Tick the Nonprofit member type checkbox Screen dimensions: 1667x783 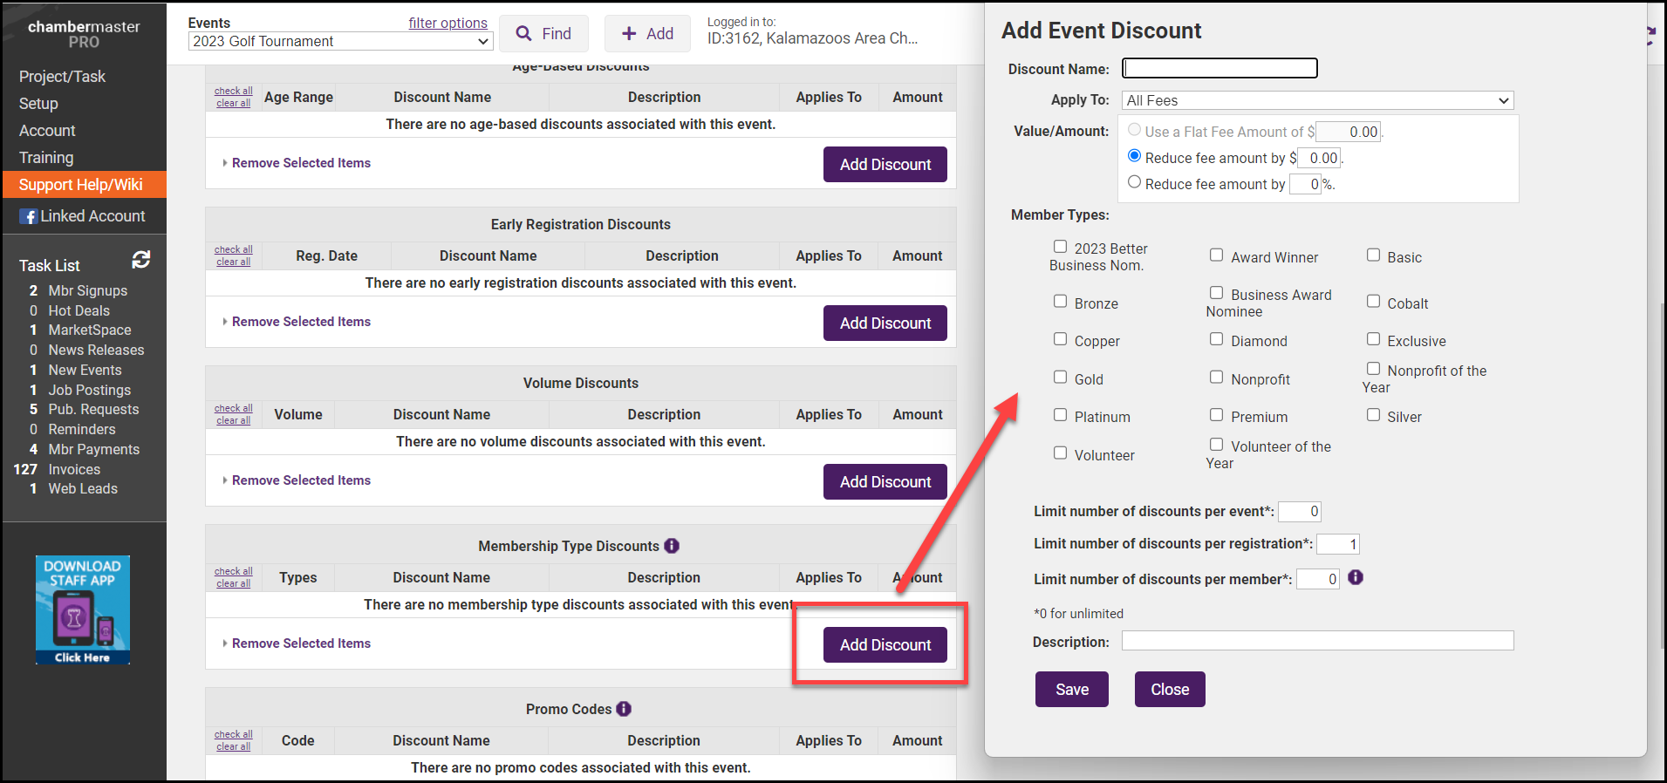coord(1216,377)
